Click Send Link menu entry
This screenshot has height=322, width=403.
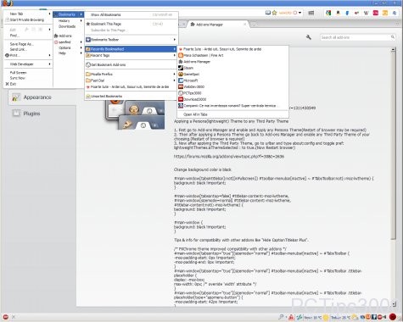(18, 49)
